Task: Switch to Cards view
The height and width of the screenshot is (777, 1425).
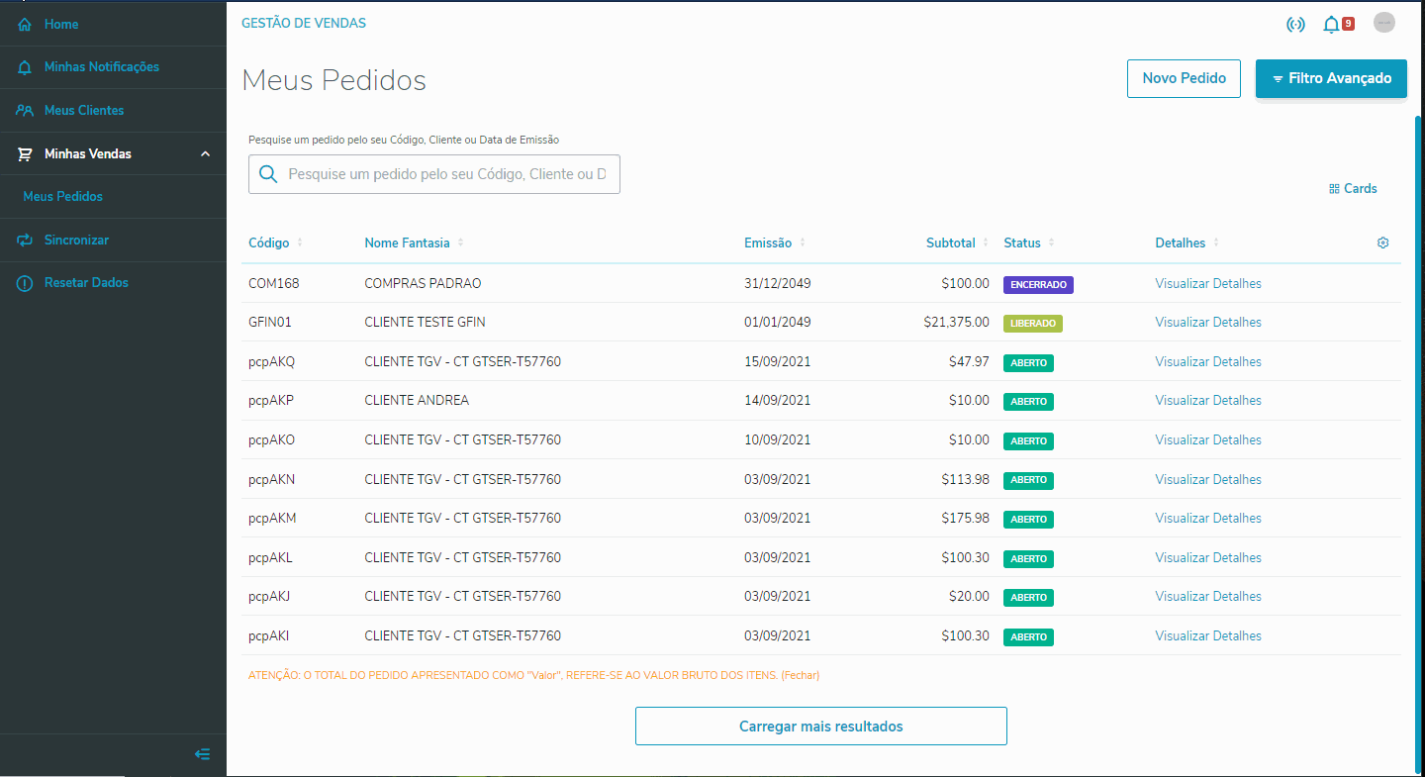Action: 1353,188
